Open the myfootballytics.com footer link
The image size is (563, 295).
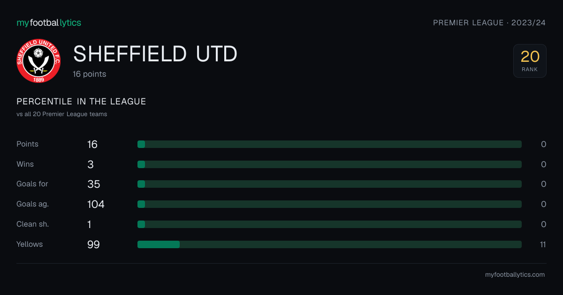(x=515, y=275)
